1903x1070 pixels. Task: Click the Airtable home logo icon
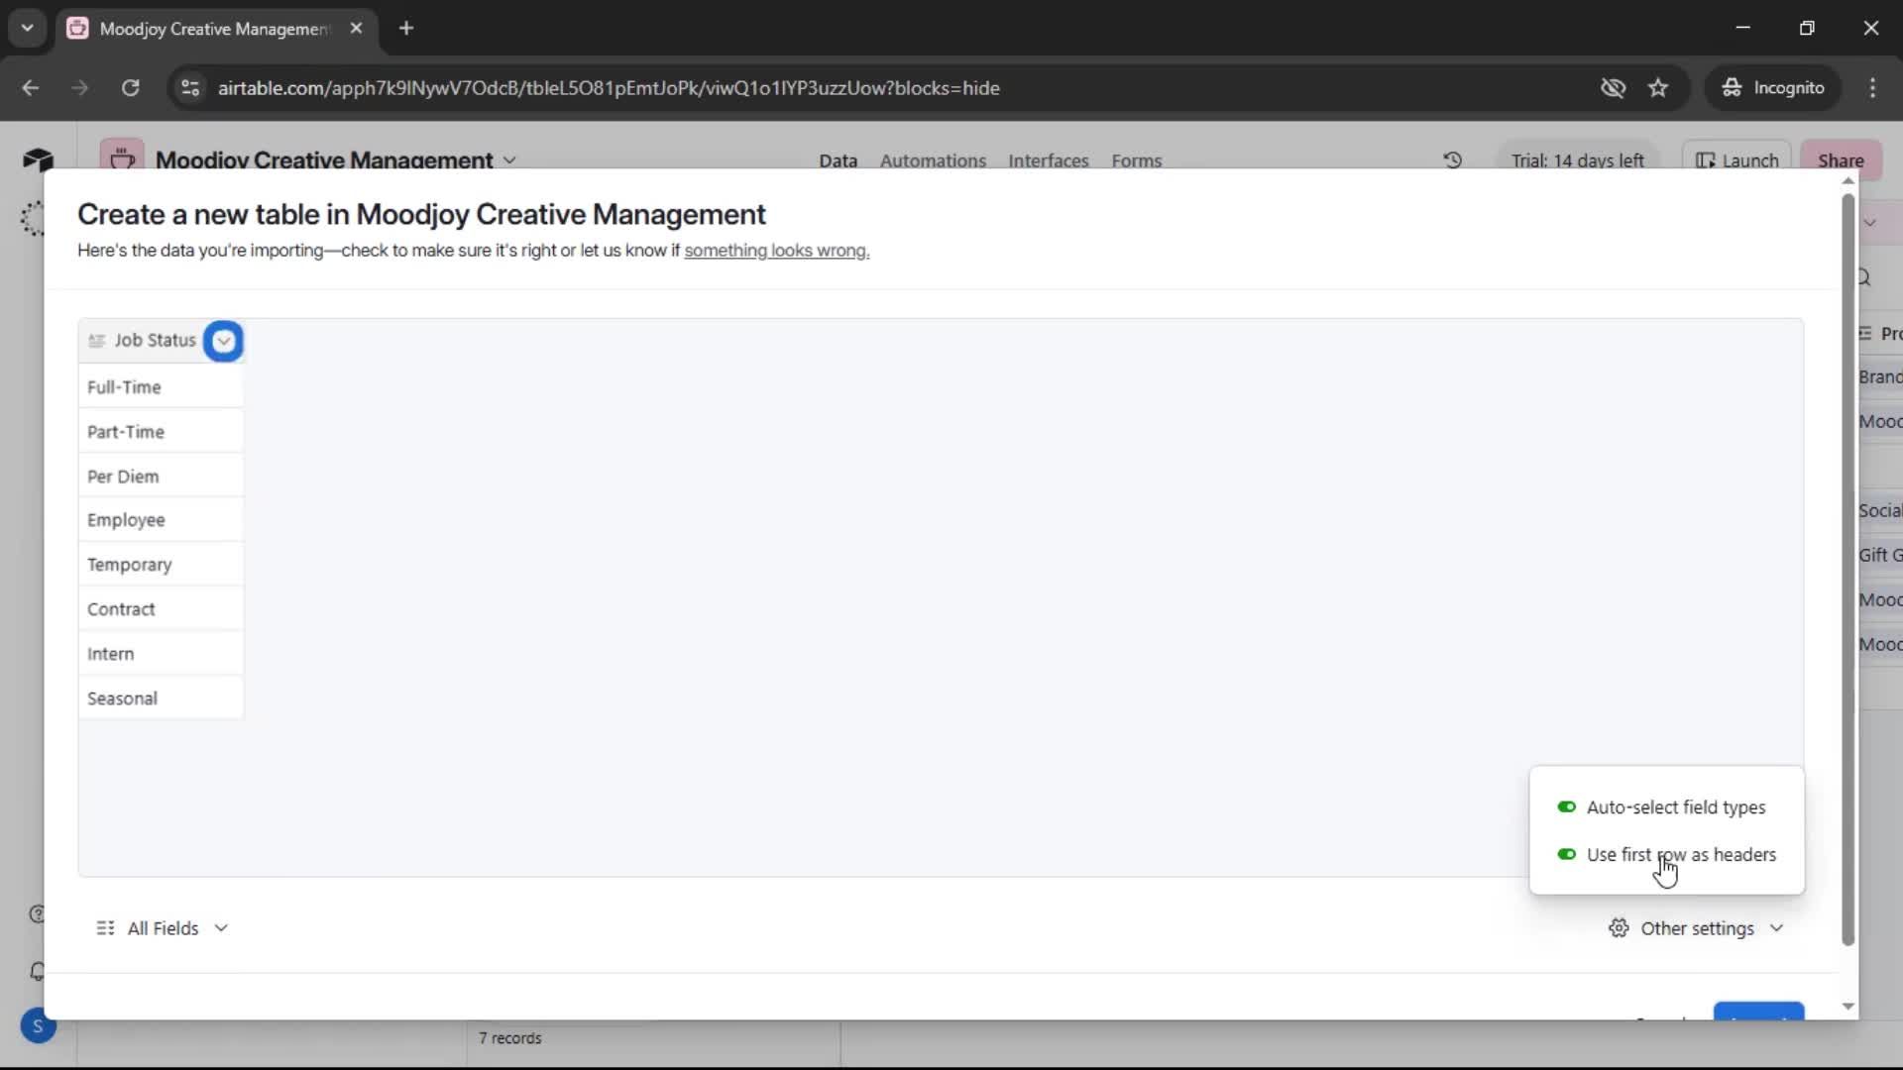click(x=38, y=160)
